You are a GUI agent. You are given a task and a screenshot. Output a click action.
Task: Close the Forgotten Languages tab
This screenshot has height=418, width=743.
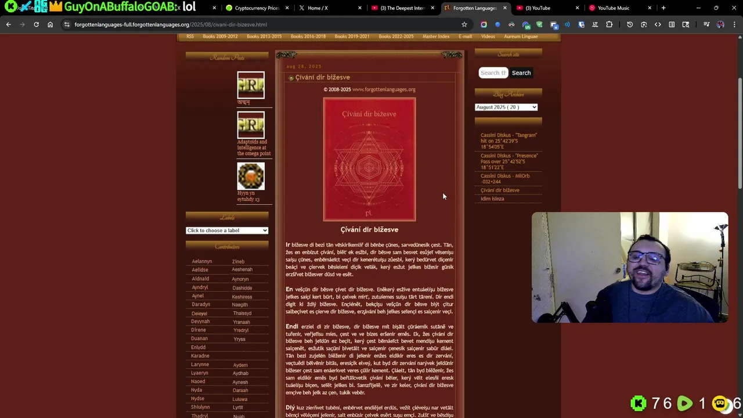click(504, 8)
